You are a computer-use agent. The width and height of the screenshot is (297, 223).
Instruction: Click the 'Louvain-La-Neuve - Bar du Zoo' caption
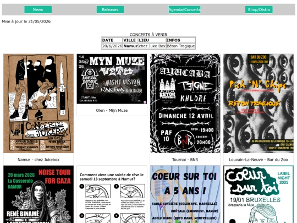[258, 160]
